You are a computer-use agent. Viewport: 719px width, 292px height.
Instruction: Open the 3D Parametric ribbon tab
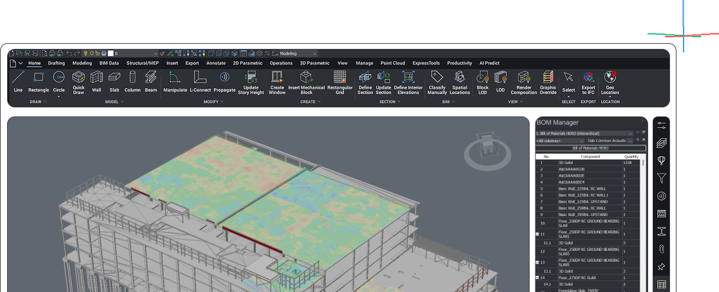[314, 63]
